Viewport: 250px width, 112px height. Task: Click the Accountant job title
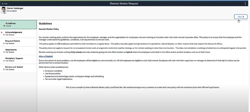[x=12, y=11]
